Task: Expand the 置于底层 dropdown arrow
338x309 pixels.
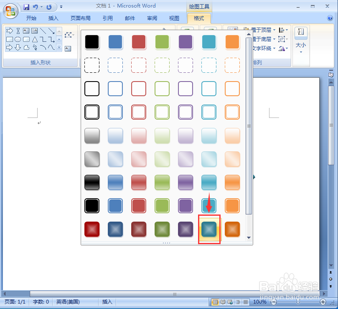Action: coord(274,39)
